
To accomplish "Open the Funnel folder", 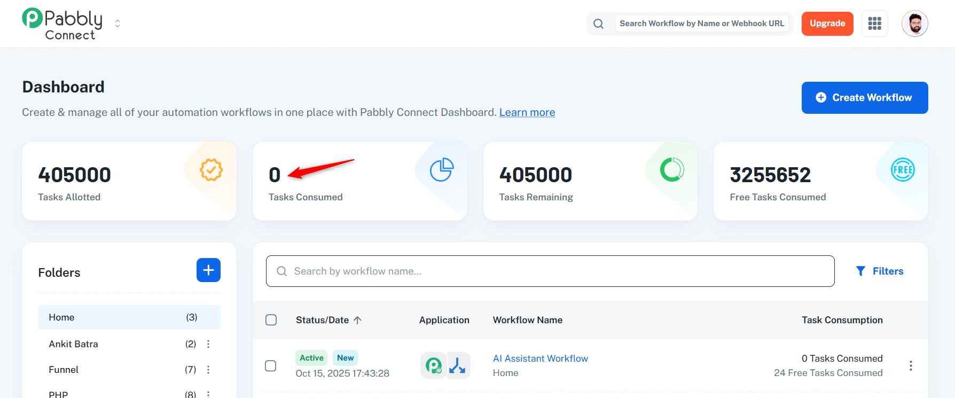I will coord(64,370).
